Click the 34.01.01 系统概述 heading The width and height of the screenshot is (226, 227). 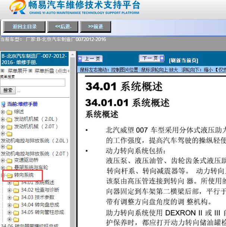(x=127, y=103)
